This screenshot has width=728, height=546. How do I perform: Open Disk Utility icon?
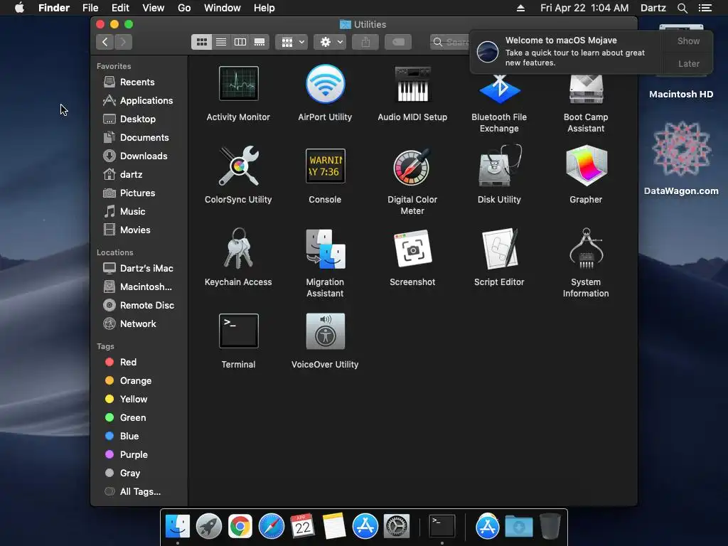coord(499,166)
